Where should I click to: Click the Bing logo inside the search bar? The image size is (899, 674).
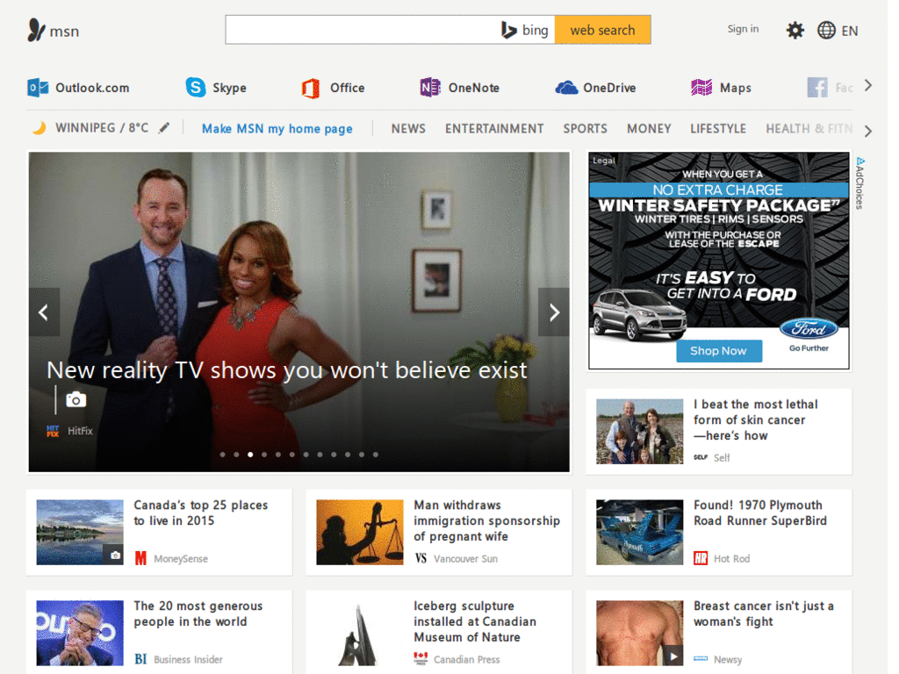click(x=524, y=29)
